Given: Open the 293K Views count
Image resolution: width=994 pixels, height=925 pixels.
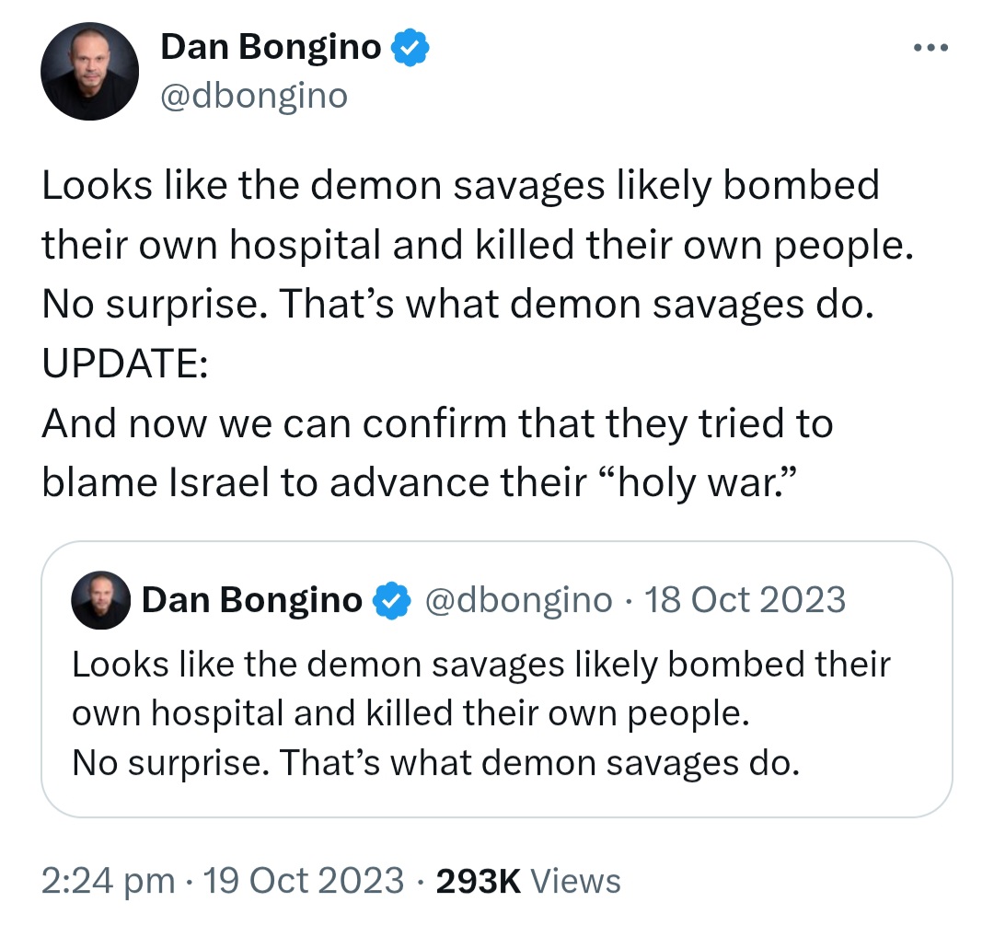Looking at the screenshot, I should click(528, 881).
